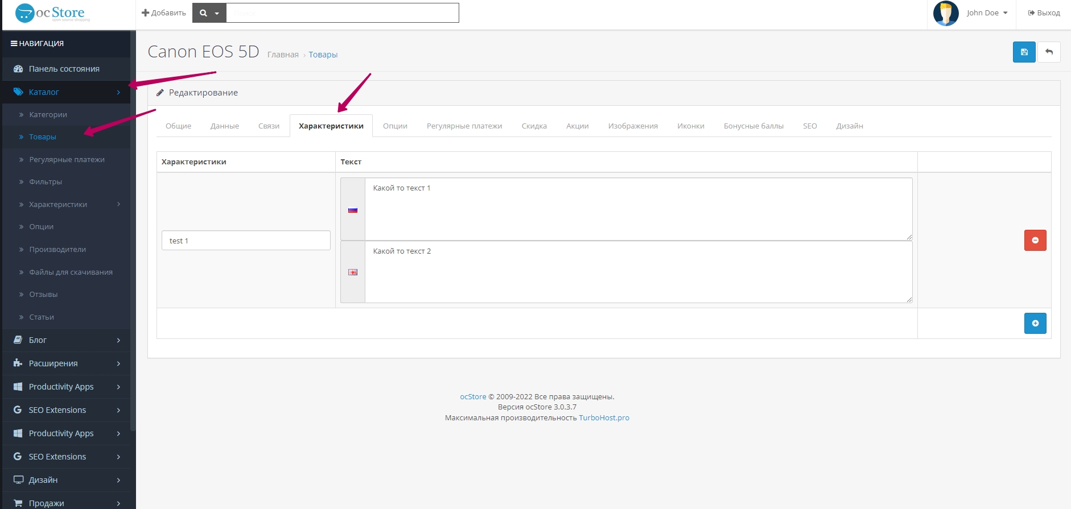Expand the Блог menu chevron
This screenshot has height=509, width=1071.
tap(118, 340)
